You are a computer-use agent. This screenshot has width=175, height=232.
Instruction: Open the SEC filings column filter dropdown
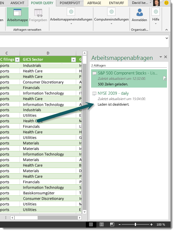(17, 60)
